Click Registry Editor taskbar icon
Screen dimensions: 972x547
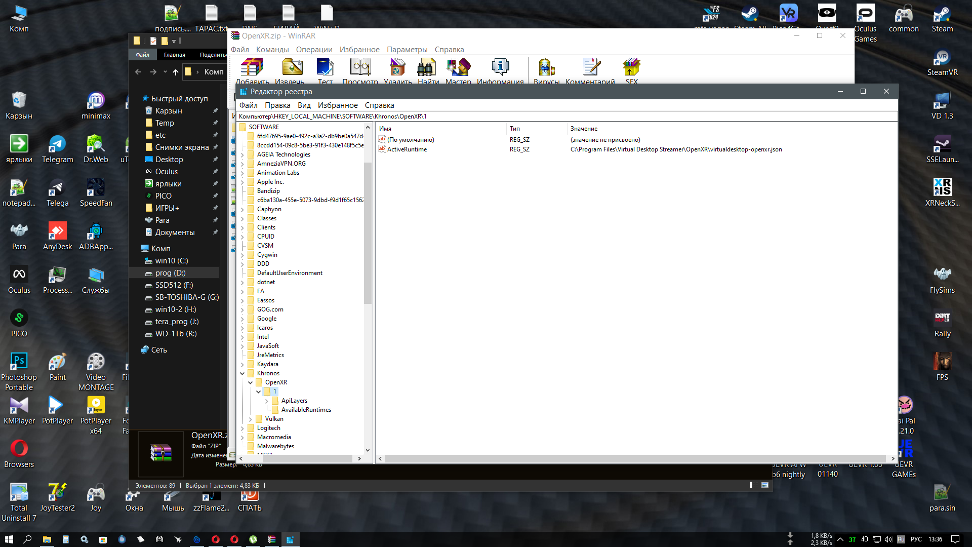pos(290,539)
